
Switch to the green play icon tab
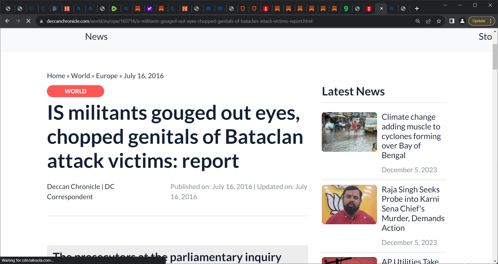(x=114, y=9)
